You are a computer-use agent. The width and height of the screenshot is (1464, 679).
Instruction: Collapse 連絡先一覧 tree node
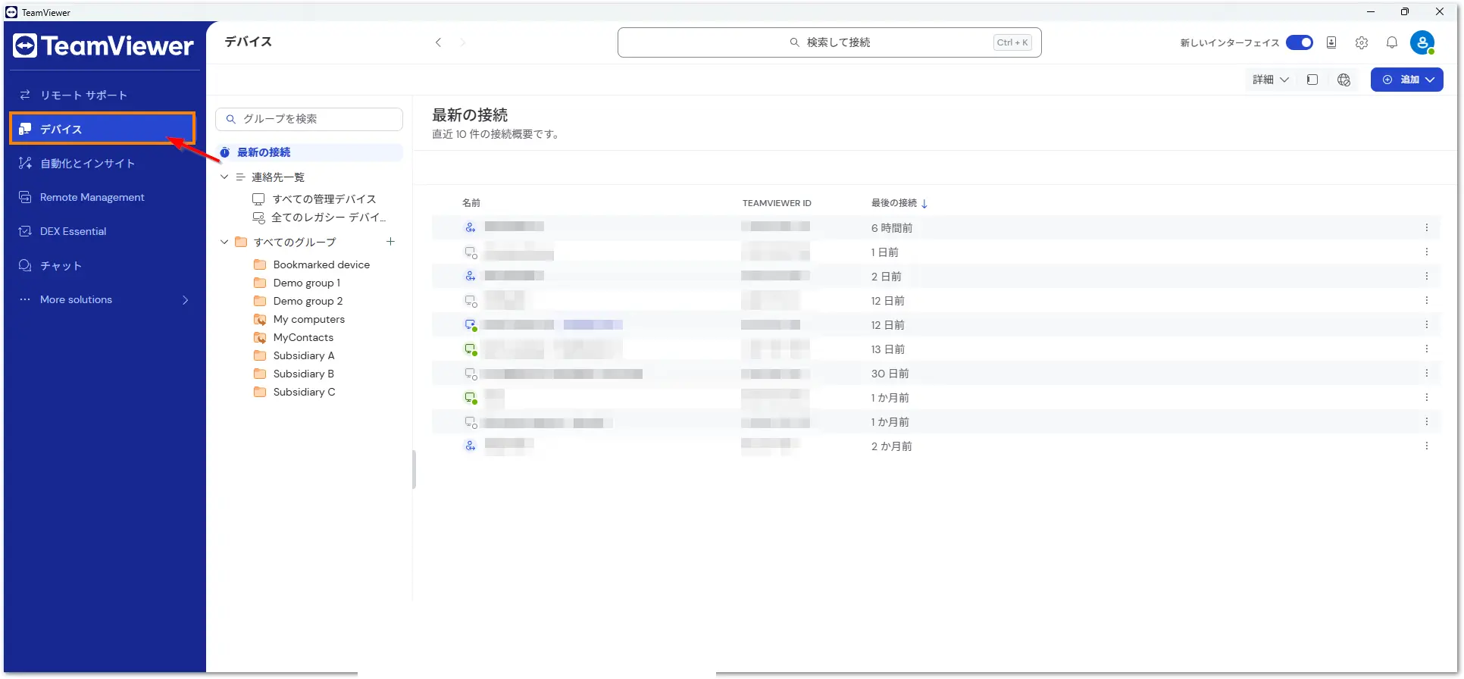[x=224, y=177]
